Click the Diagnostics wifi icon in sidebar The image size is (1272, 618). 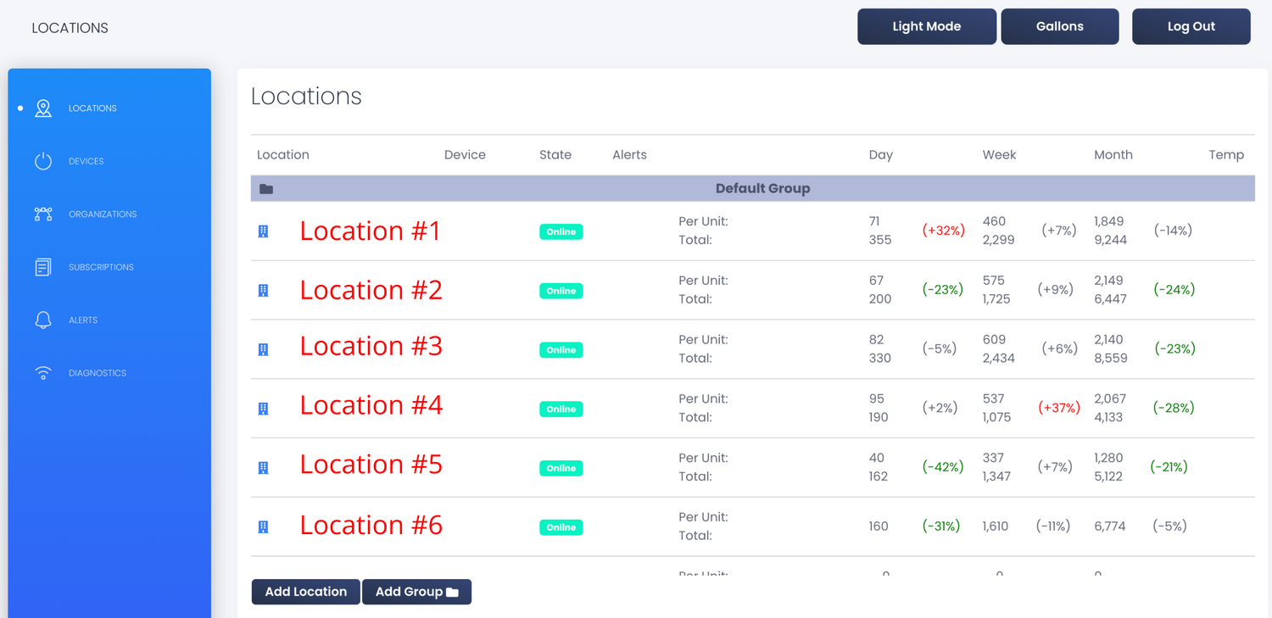coord(43,373)
